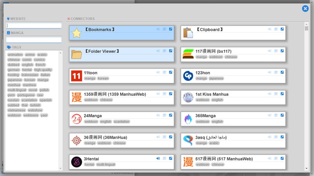
Task: Click the german tag in Tags panel
Action: tap(14, 70)
